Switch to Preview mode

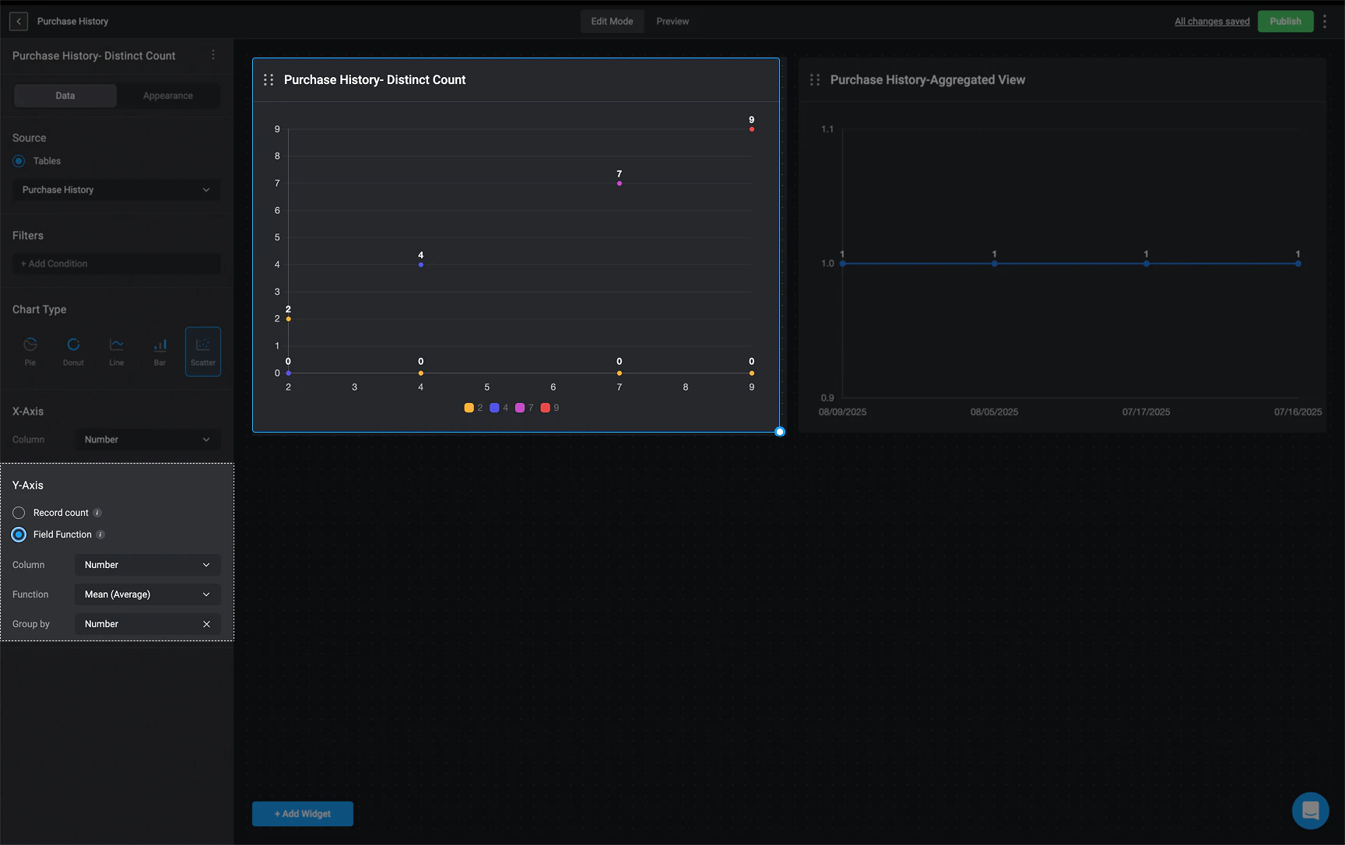pyautogui.click(x=672, y=22)
